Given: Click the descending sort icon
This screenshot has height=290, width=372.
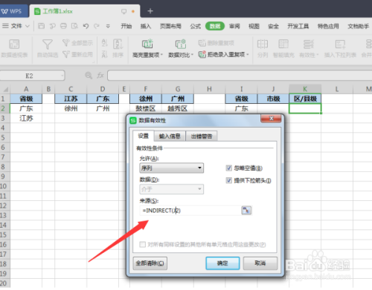Looking at the screenshot, I should (104, 54).
